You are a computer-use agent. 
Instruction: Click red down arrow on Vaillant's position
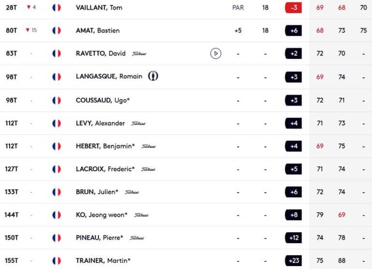click(29, 7)
